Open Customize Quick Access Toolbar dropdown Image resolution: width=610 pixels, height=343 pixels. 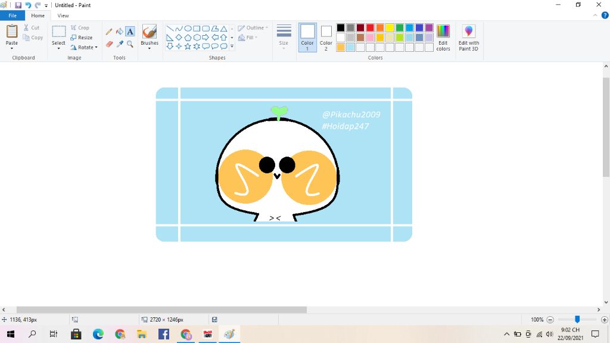pyautogui.click(x=46, y=5)
